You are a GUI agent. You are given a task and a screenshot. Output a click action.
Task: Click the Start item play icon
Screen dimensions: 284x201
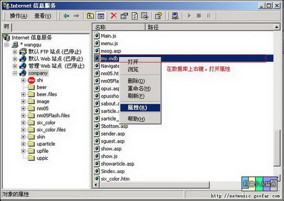189,16
